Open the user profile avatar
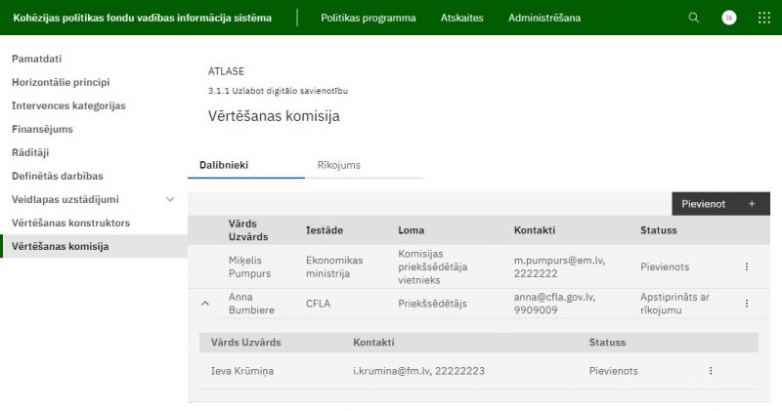The width and height of the screenshot is (782, 411). click(729, 18)
